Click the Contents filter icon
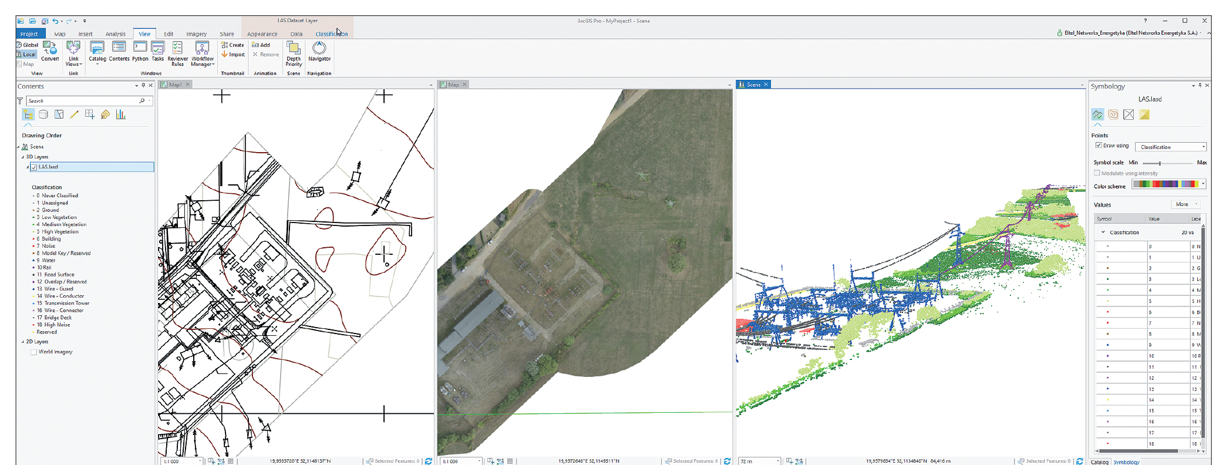 pyautogui.click(x=20, y=101)
